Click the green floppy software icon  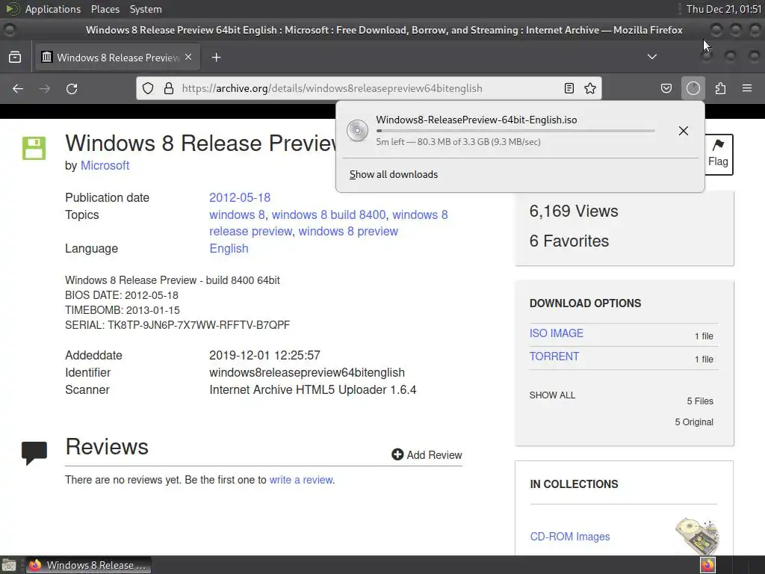point(34,148)
